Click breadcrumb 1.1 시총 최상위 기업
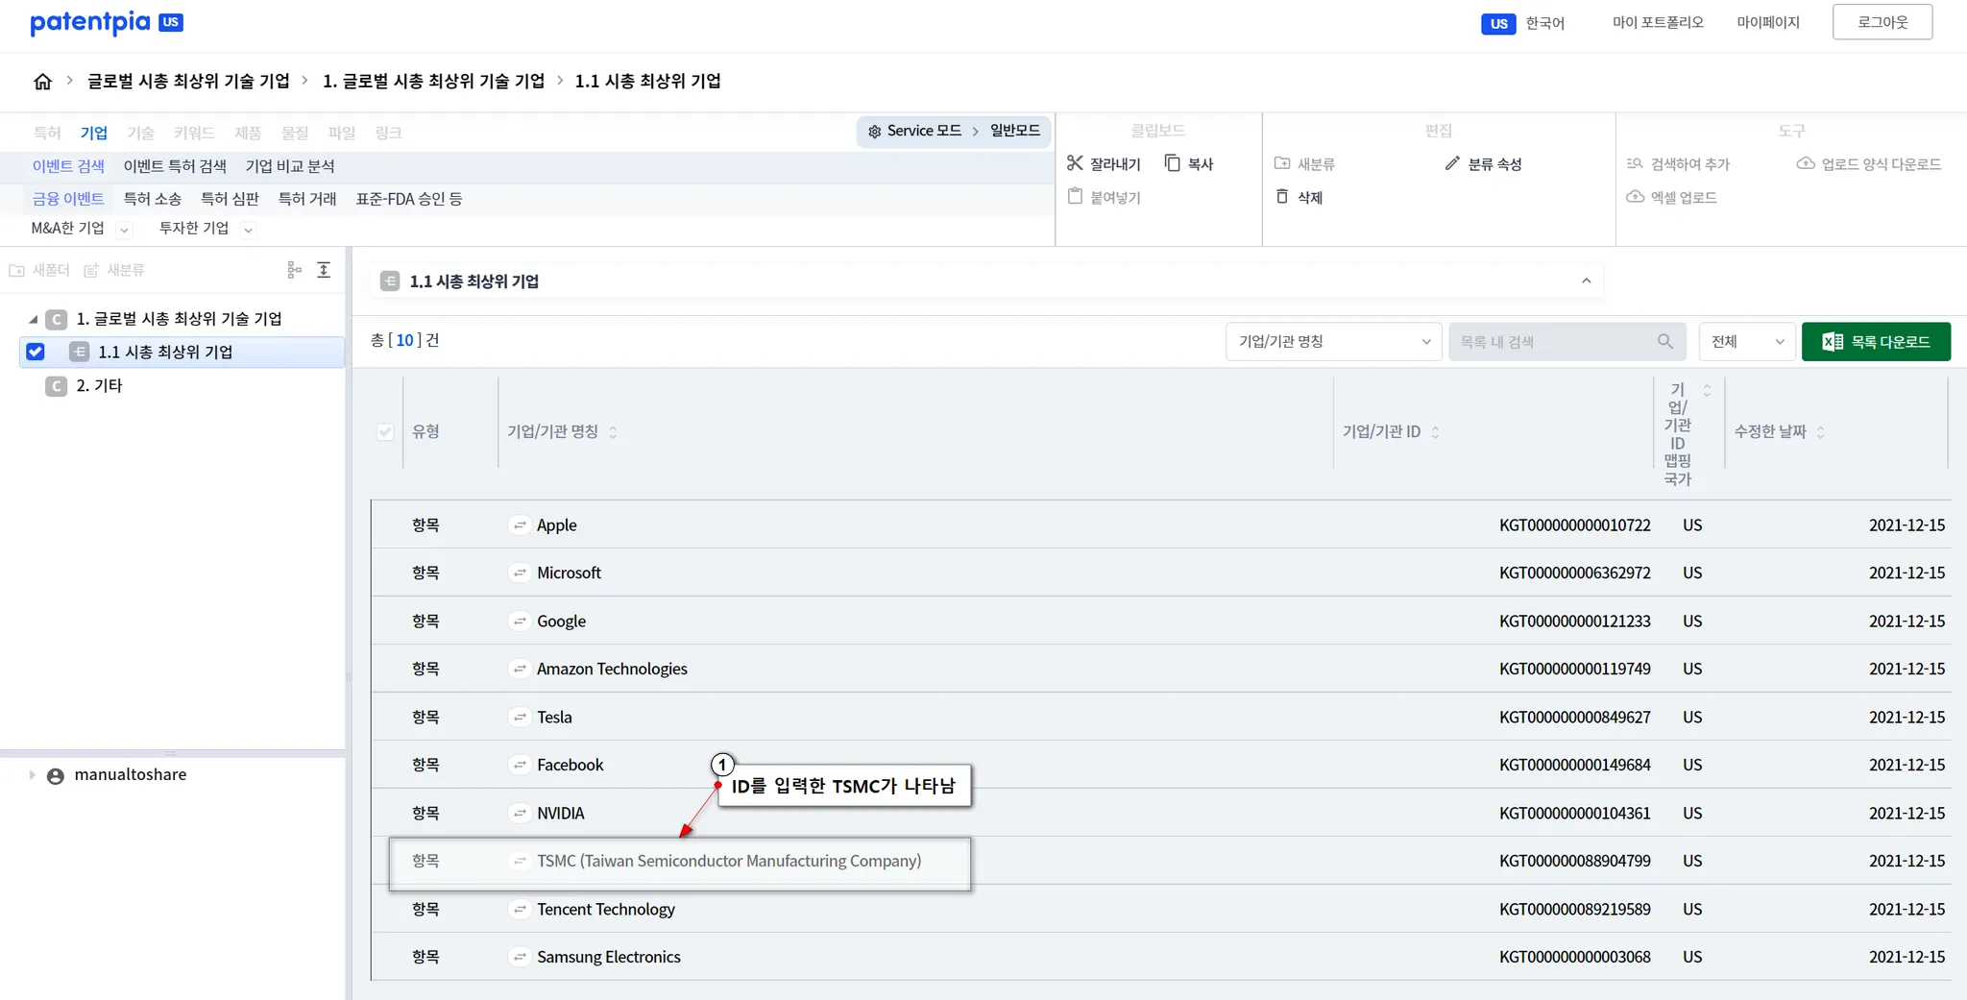 point(647,82)
